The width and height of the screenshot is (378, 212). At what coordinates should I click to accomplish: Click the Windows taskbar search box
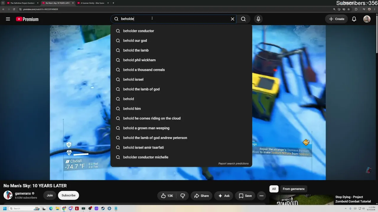click(24, 208)
